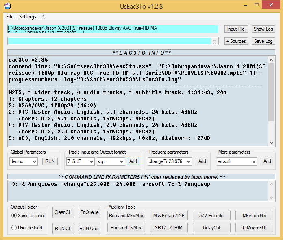The height and width of the screenshot is (240, 283).
Task: Click the SRT/.../TRIM button
Action: [x=169, y=228]
